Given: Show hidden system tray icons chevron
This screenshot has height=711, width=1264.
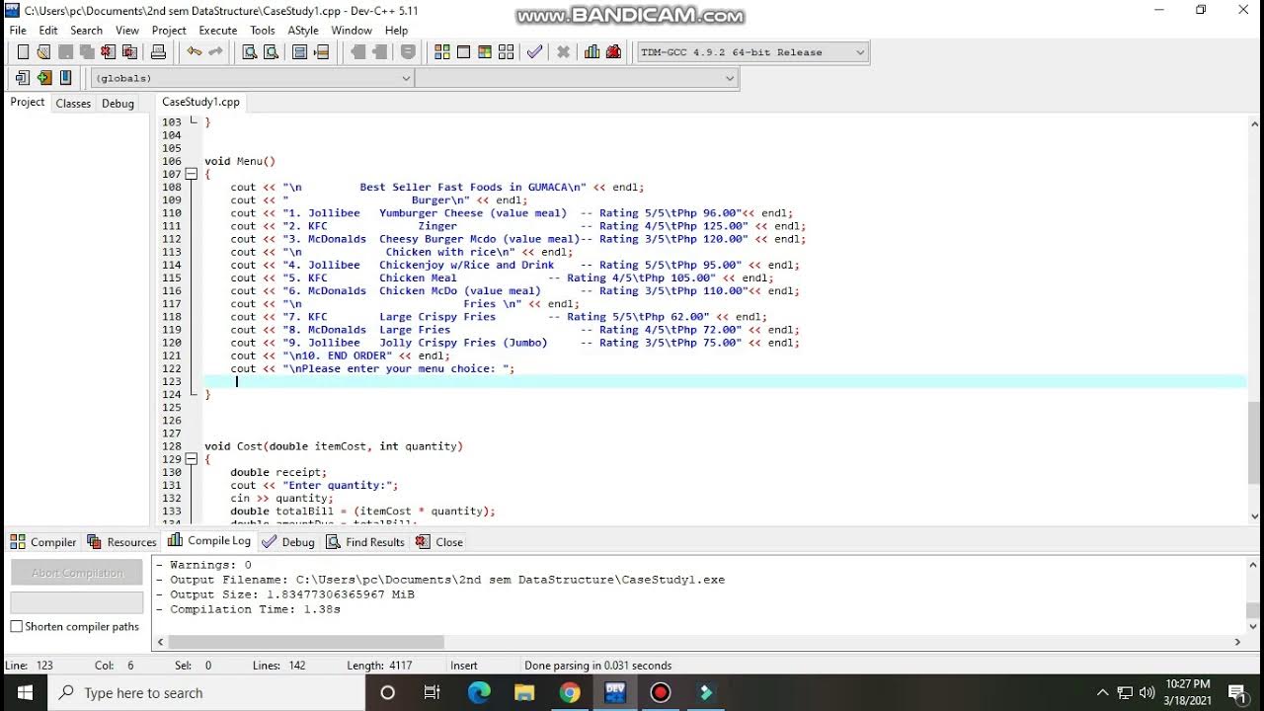Looking at the screenshot, I should (x=1102, y=693).
